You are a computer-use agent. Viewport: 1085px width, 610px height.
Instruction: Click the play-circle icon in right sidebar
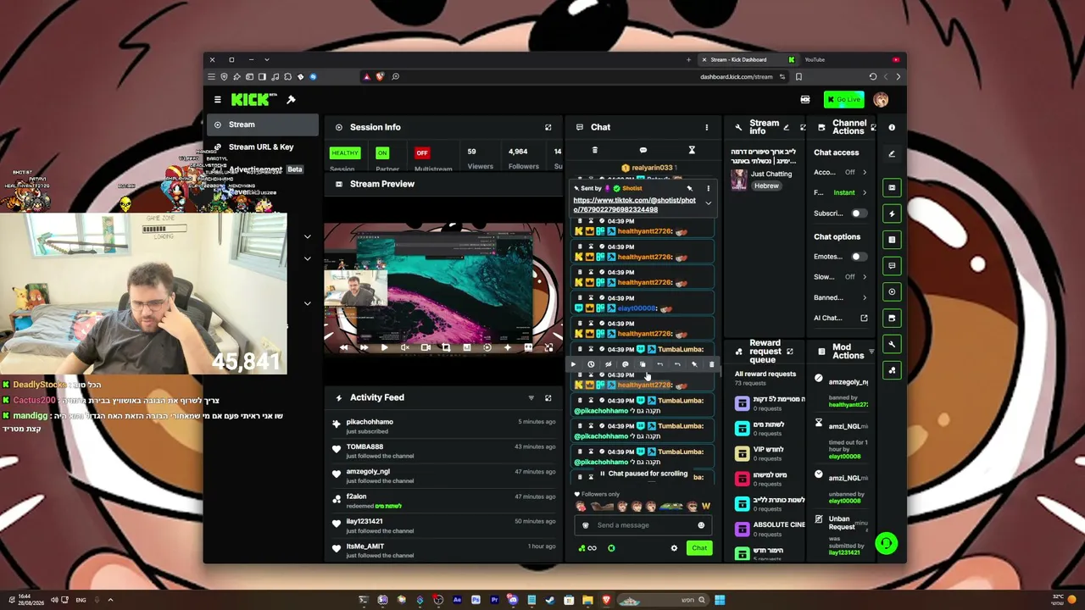click(892, 291)
